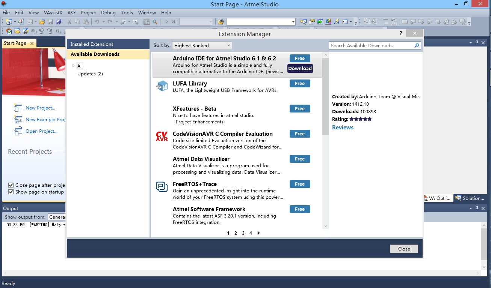Click the Paste clipboard toolbar icon
Screen dimensions: 491x288
[x=86, y=22]
